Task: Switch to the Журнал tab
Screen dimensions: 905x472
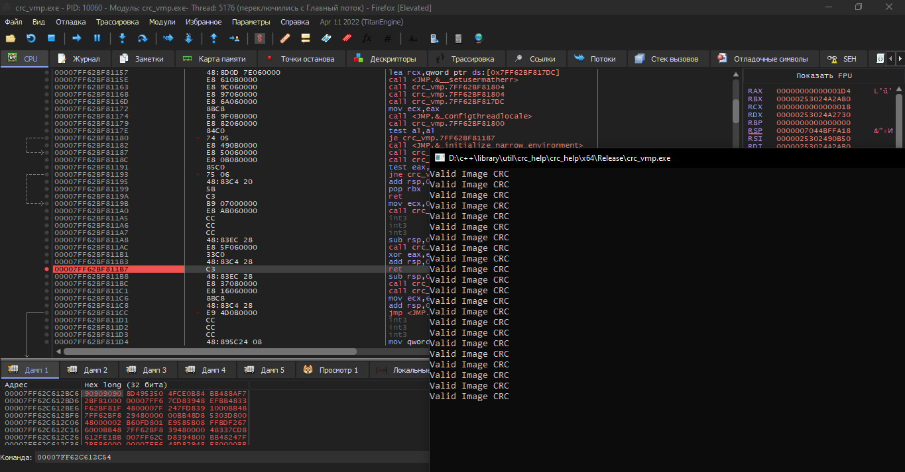Action: pos(80,59)
